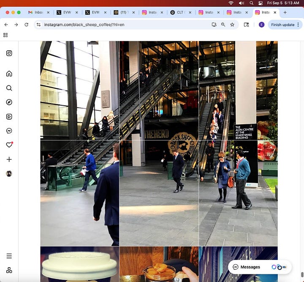Close the active Instagram tab
Image resolution: width=304 pixels, height=282 pixels.
click(x=275, y=12)
